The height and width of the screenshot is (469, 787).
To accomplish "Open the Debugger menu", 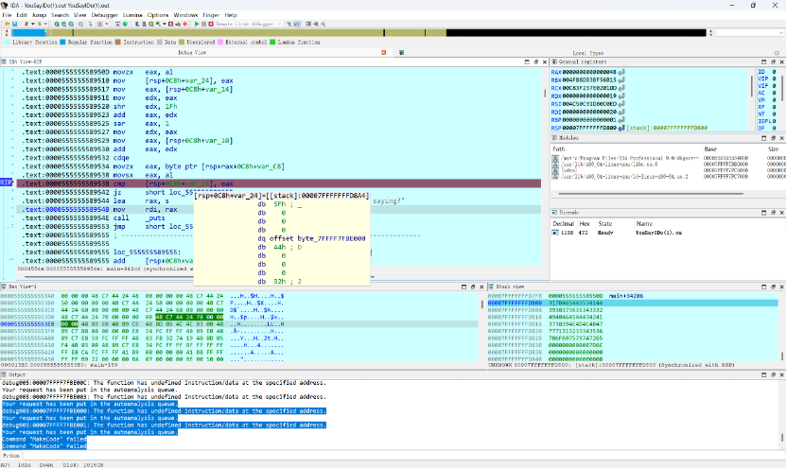I will 102,15.
